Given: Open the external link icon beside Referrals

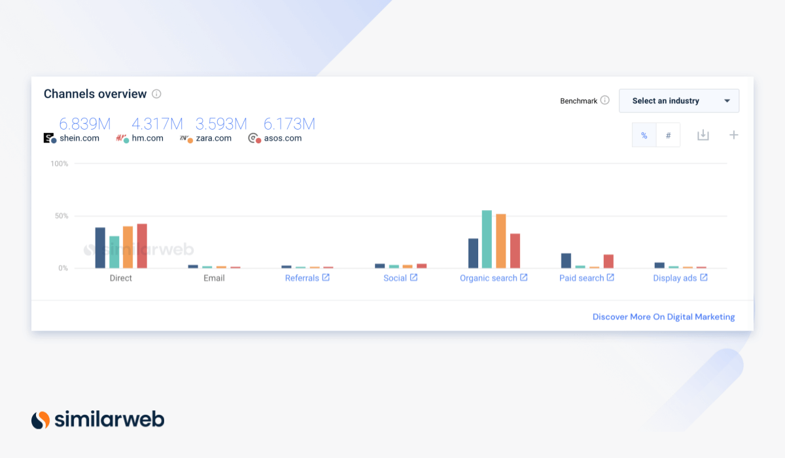Looking at the screenshot, I should coord(326,278).
